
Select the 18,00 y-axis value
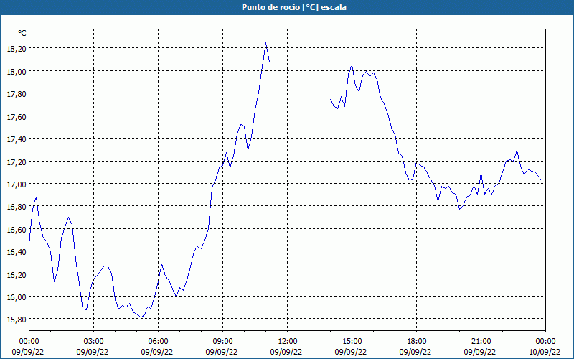[17, 71]
